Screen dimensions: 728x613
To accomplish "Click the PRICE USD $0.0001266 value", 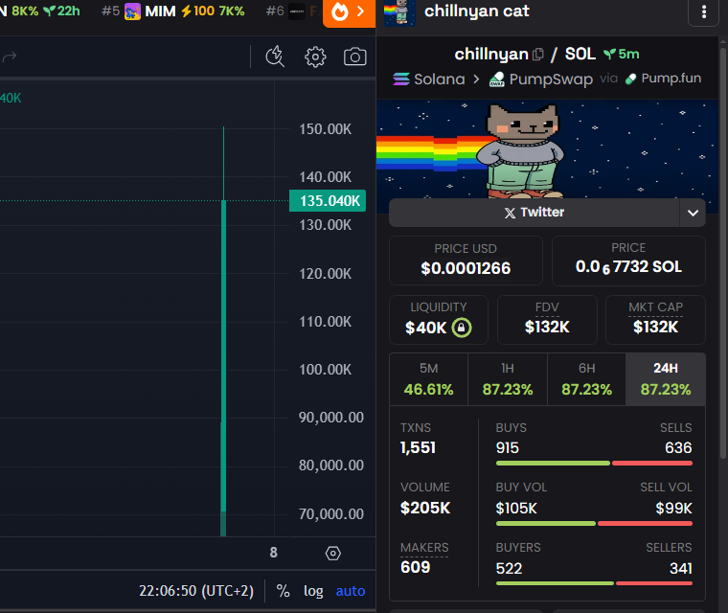I will tap(466, 268).
